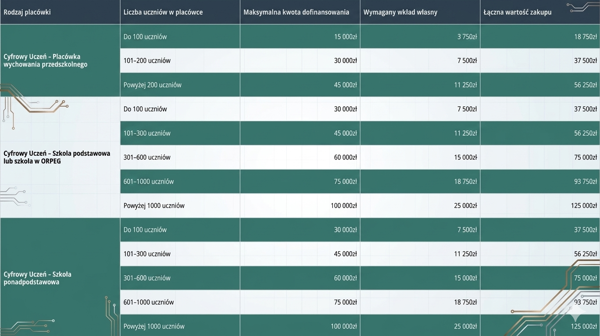Screen dimensions: 600x336
Task: Click the "Szkoła podstawowa lub szkoła w ORPEG" cell
Action: (57, 157)
